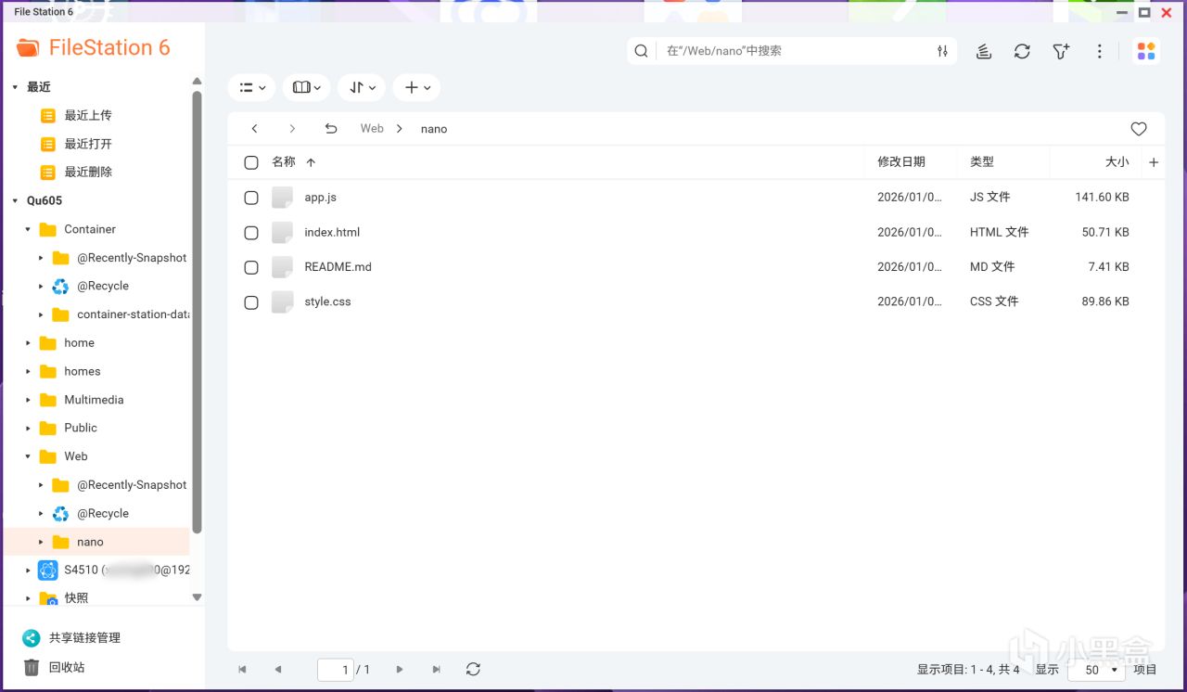1187x692 pixels.
Task: Open background tasks stack icon
Action: pyautogui.click(x=984, y=52)
